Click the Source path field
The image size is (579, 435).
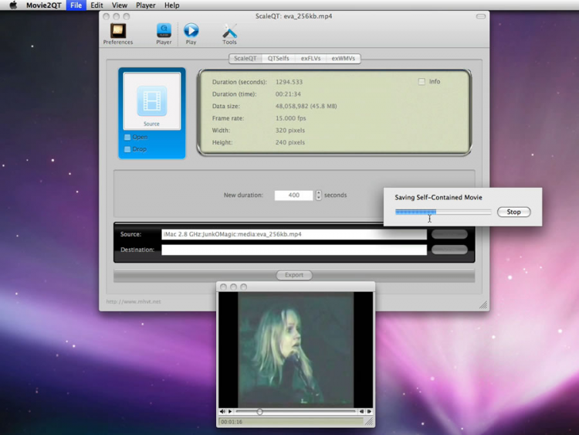[x=294, y=234]
